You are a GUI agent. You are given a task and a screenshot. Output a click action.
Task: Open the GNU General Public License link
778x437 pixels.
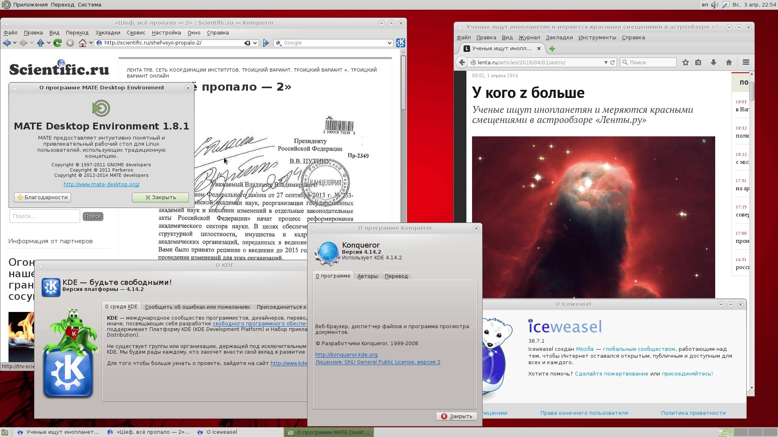378,362
